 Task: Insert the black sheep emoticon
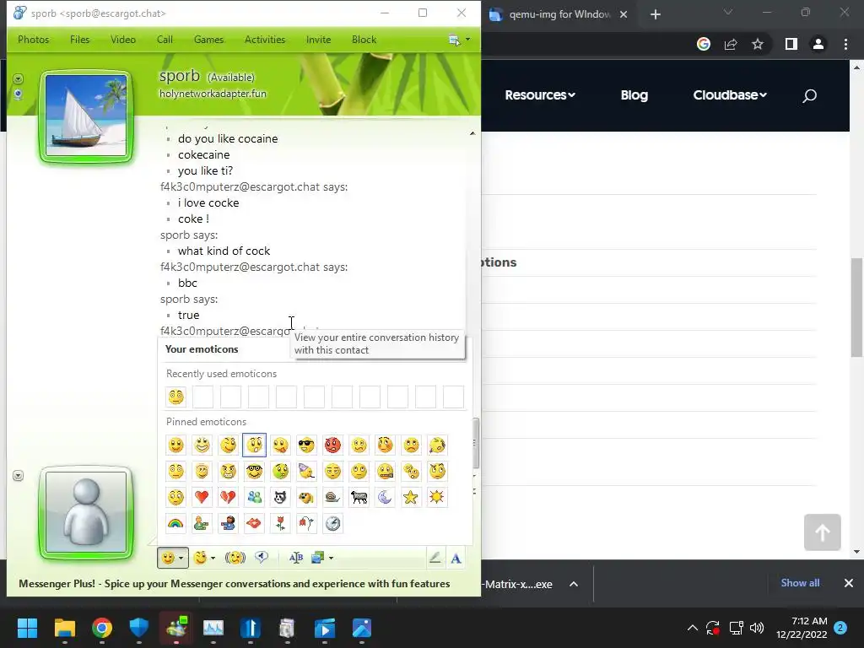359,497
